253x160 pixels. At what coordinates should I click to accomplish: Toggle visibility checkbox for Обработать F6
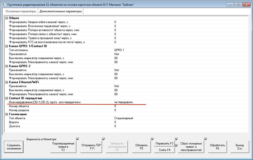pyautogui.click(x=206, y=139)
